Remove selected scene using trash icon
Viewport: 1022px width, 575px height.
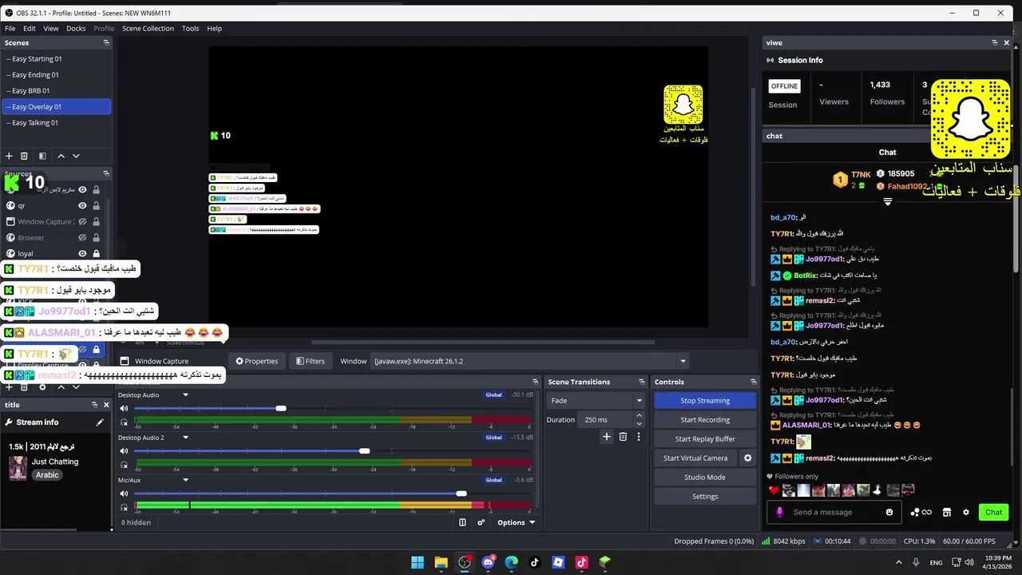(24, 156)
